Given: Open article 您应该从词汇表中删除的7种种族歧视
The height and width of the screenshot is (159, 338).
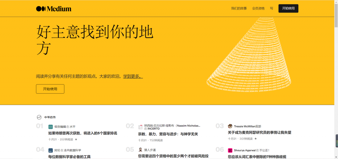Looking at the screenshot, I should click(257, 157).
